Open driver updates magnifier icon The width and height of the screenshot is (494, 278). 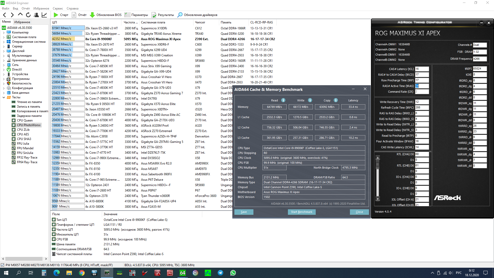click(x=180, y=15)
